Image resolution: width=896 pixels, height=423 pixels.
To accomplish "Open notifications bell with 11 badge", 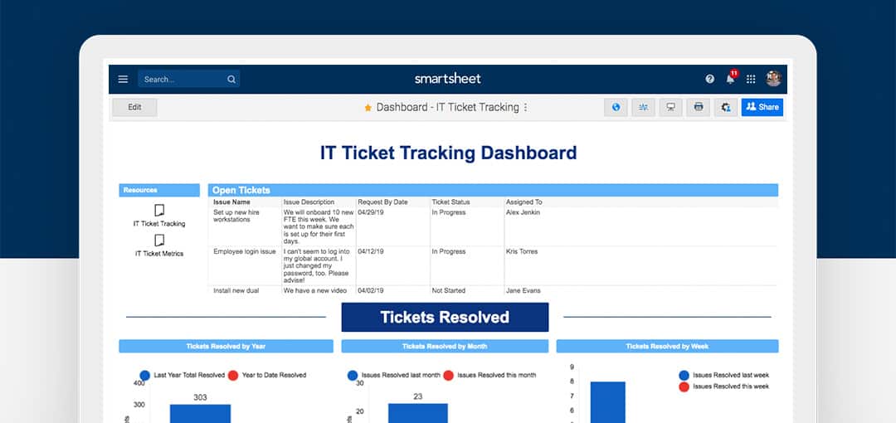I will click(731, 78).
